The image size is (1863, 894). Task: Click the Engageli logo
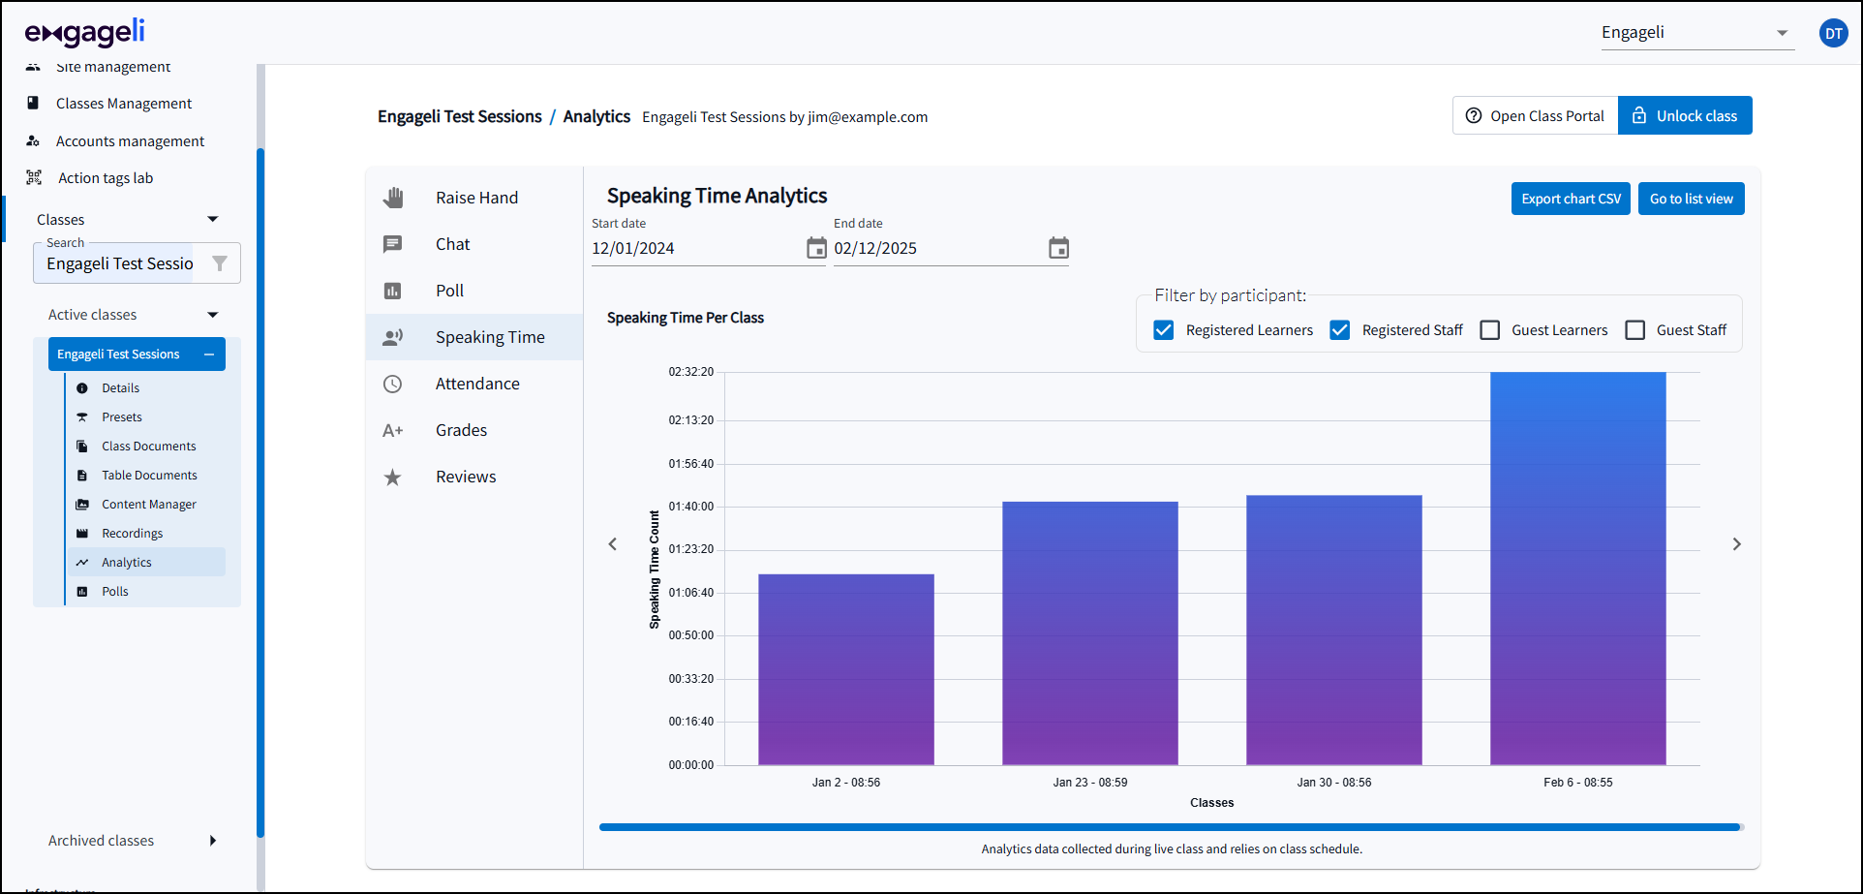[85, 32]
